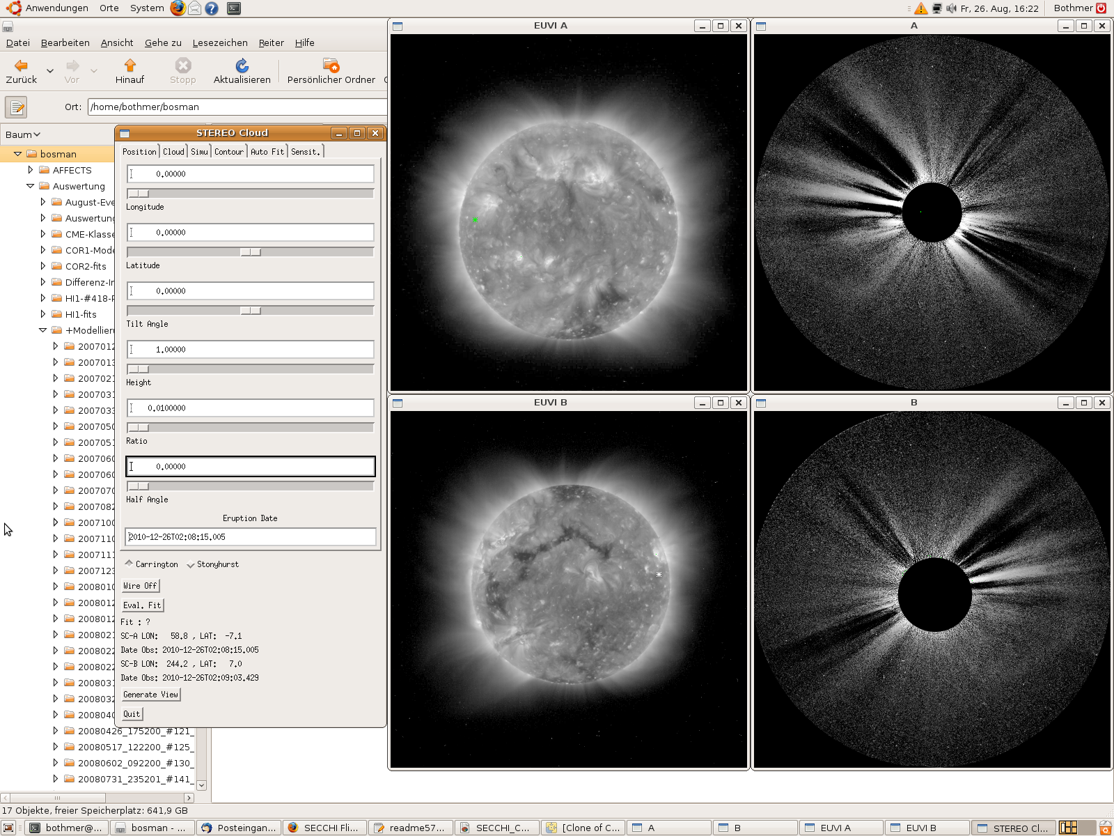Click the Hinauf up-folder icon
The width and height of the screenshot is (1114, 836).
[130, 65]
